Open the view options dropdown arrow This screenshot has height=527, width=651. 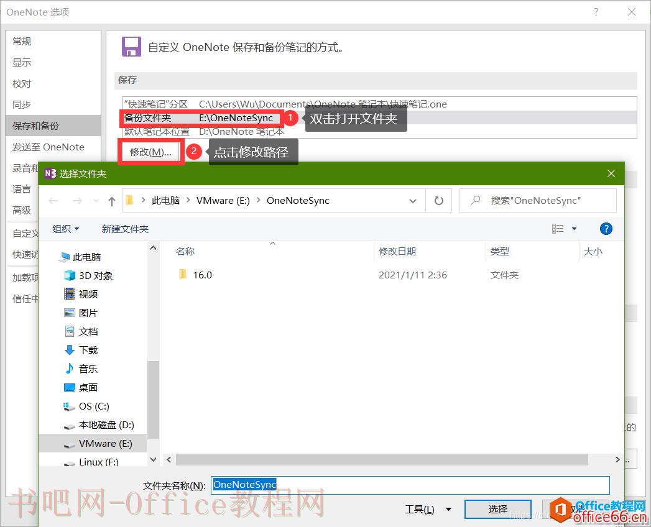point(574,229)
